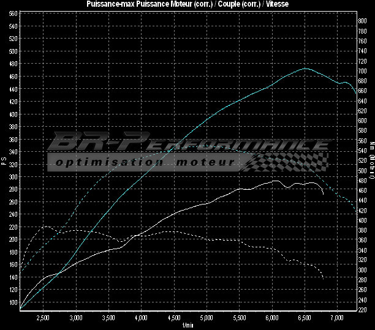Click the 5,000 label on the rpm axis
This screenshot has width=375, height=330.
click(x=206, y=319)
